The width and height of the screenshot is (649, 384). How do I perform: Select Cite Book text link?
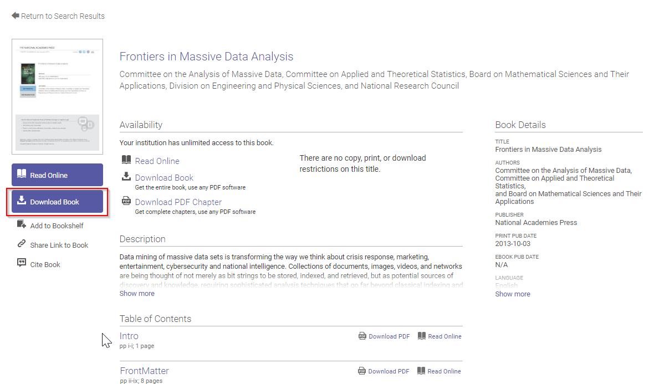pyautogui.click(x=45, y=264)
